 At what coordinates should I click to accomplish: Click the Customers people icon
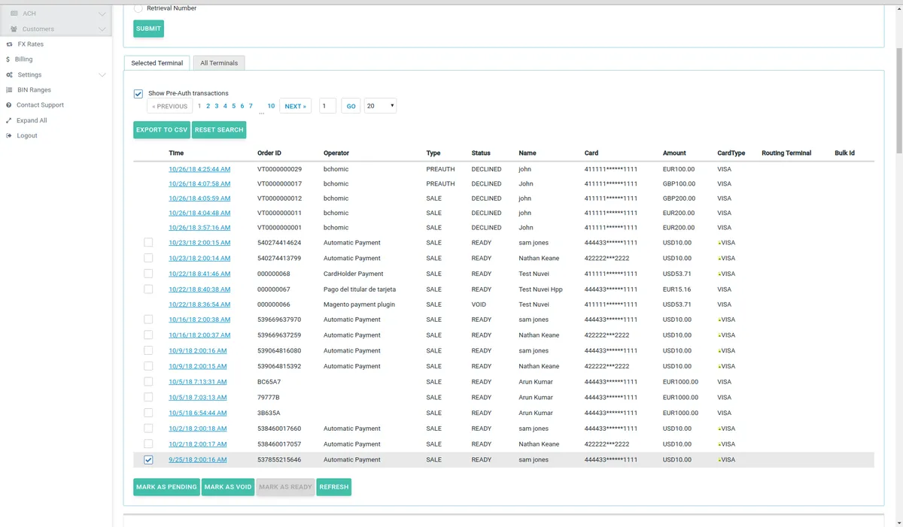coord(14,29)
